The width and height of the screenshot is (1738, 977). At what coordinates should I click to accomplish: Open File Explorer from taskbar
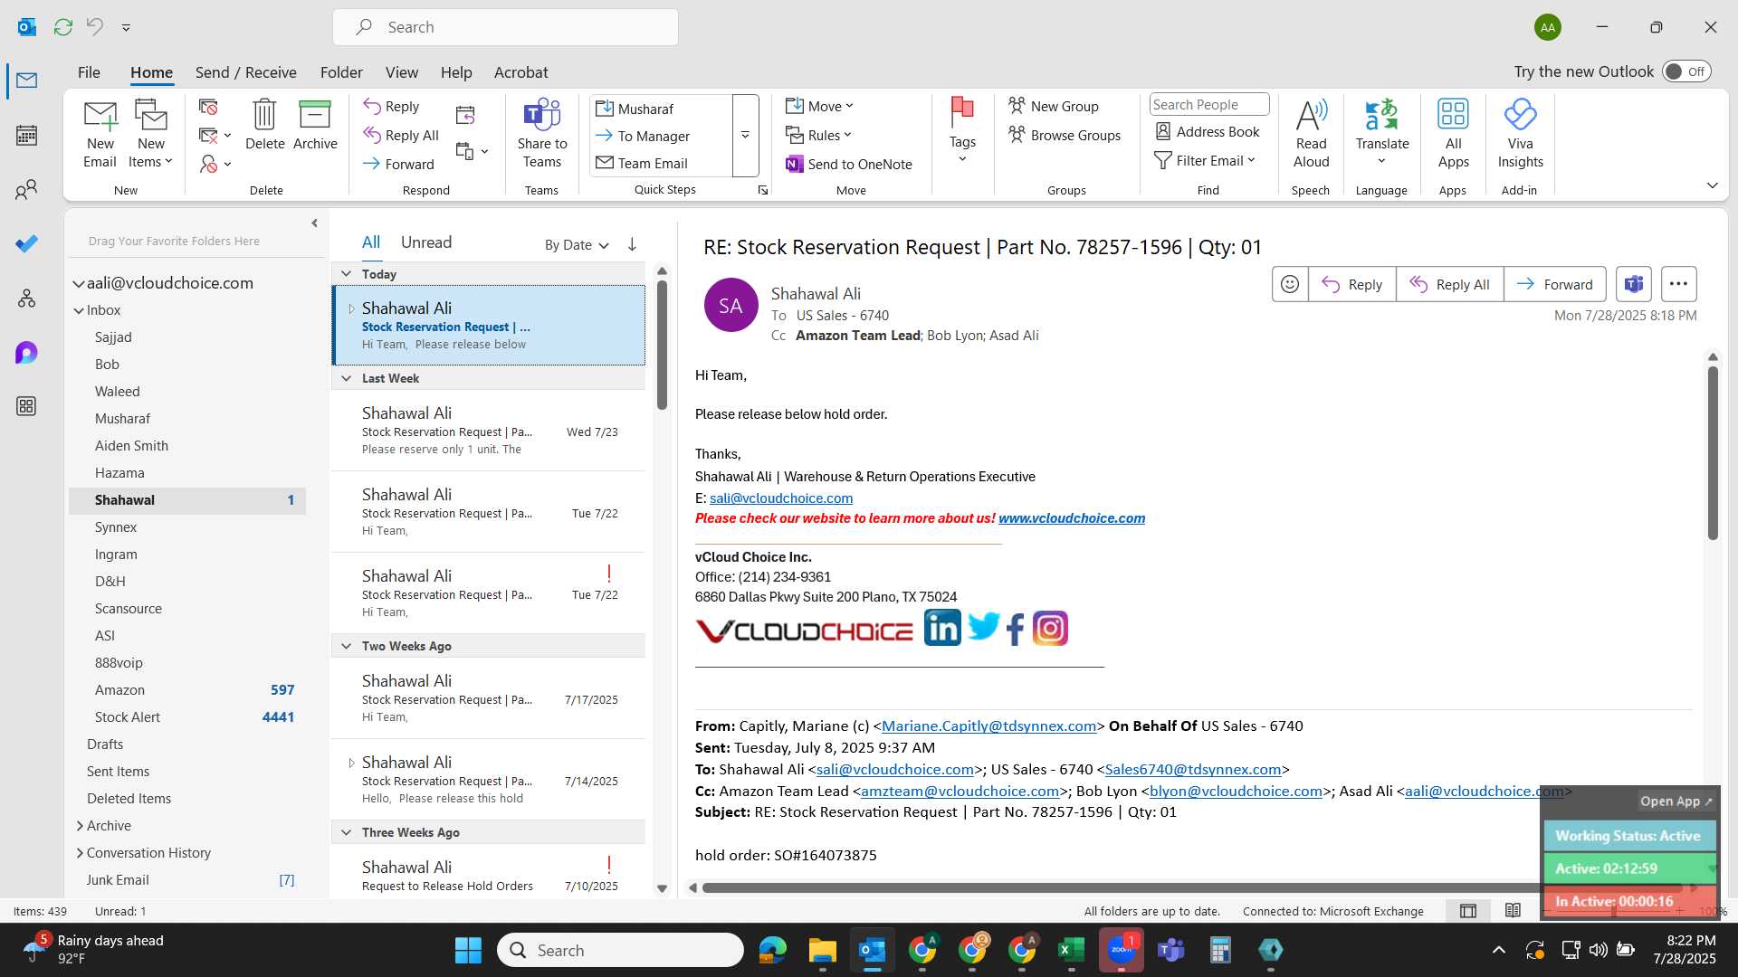pyautogui.click(x=822, y=950)
